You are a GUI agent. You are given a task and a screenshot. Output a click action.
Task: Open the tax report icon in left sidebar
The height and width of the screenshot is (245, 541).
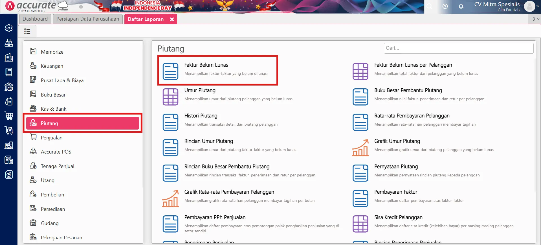[x=9, y=160]
